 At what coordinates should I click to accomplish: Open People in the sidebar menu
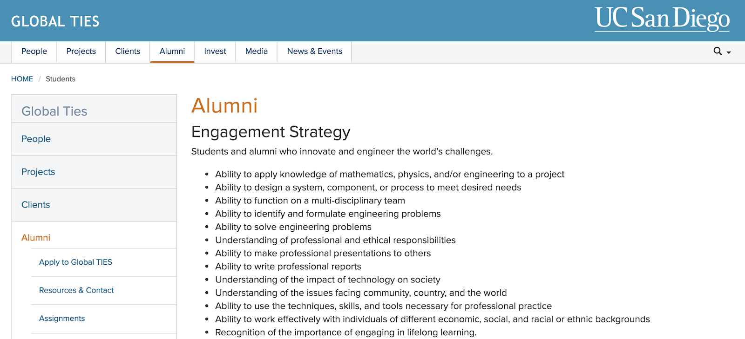pyautogui.click(x=94, y=139)
